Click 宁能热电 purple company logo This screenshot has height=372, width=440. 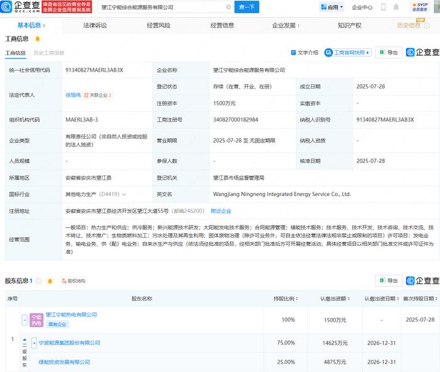click(36, 320)
